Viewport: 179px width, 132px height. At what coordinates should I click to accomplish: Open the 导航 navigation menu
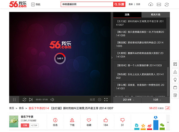(36, 4)
